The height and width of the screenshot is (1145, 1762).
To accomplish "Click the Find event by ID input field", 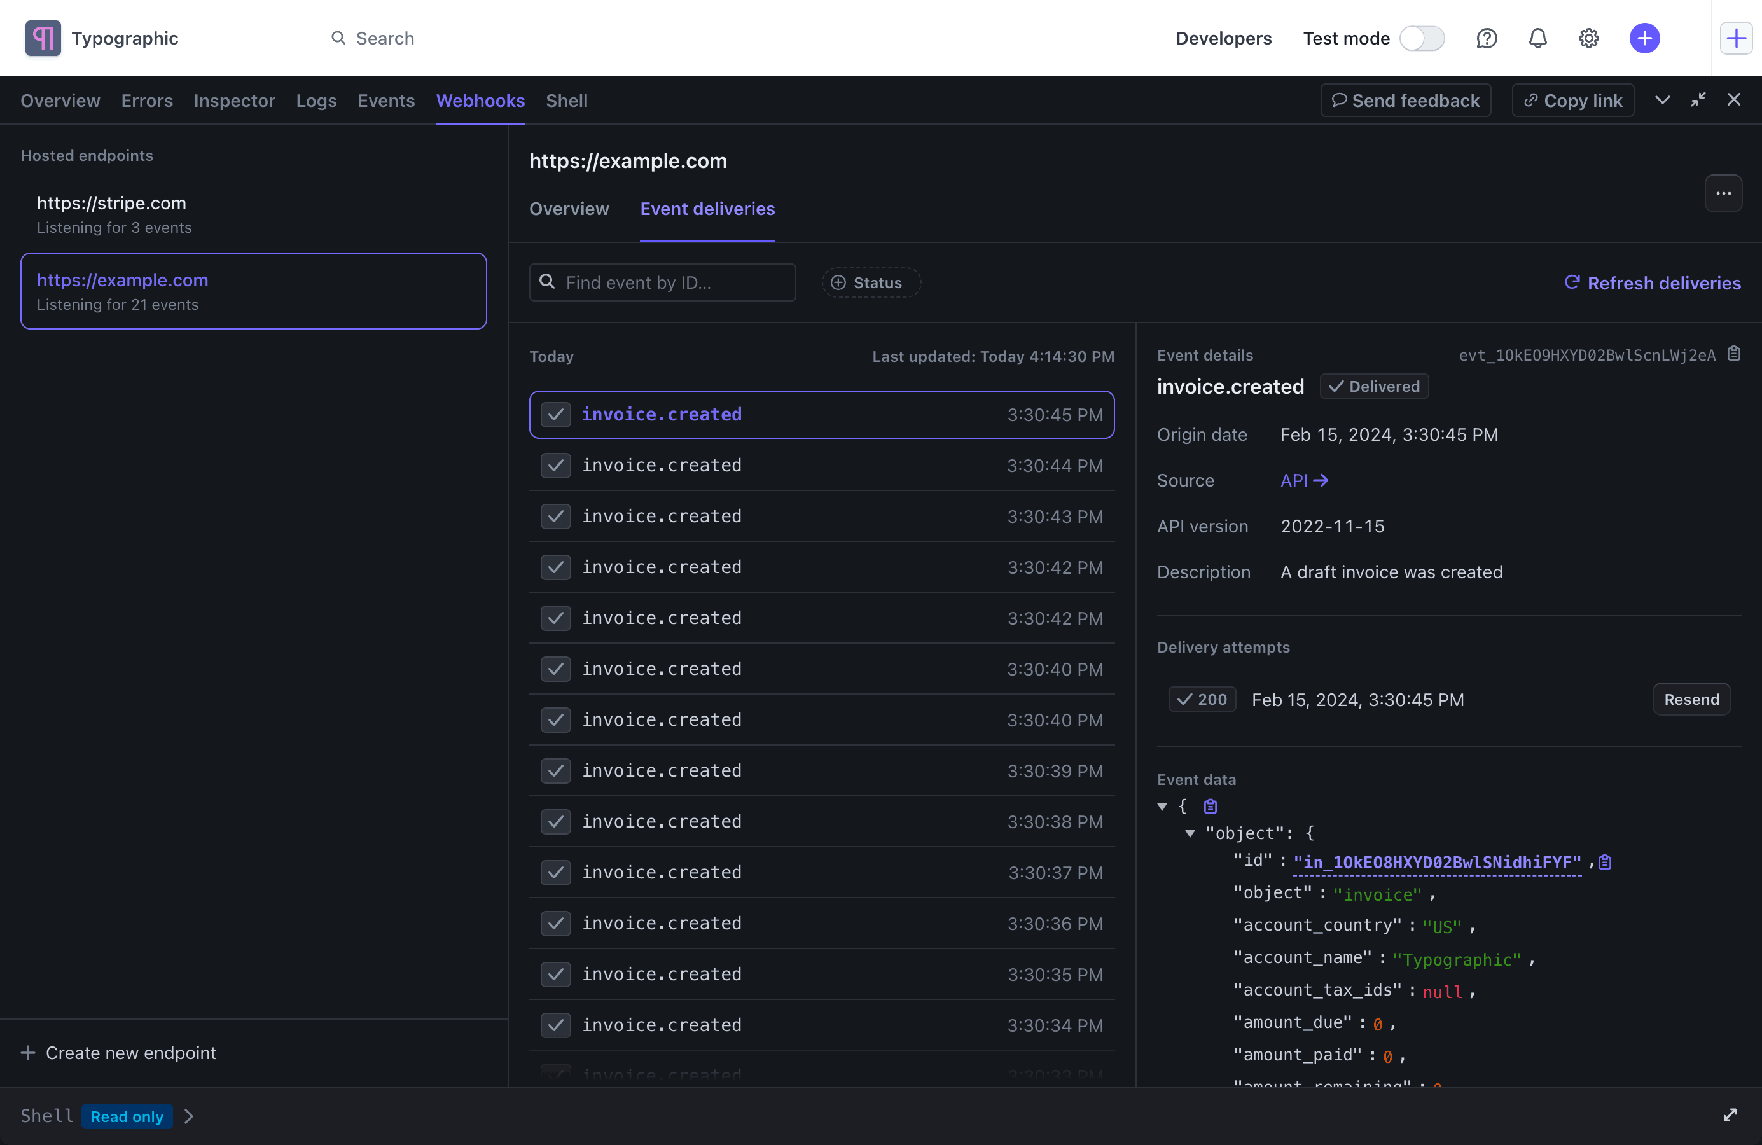I will pyautogui.click(x=662, y=282).
